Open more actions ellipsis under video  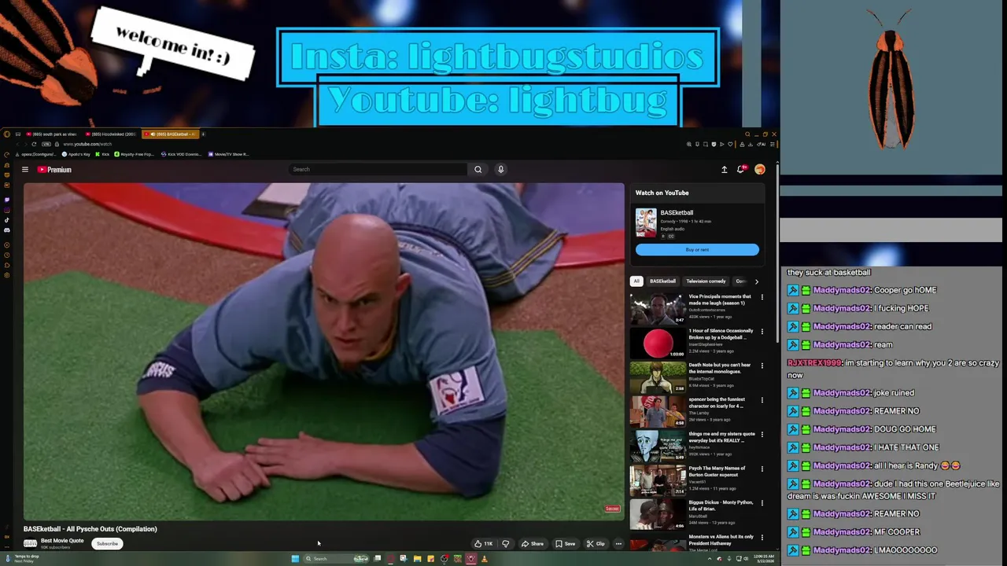click(x=618, y=543)
